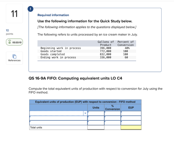Click the third row label cell
Image resolution: width=174 pixels, height=141 pixels.
point(58,123)
